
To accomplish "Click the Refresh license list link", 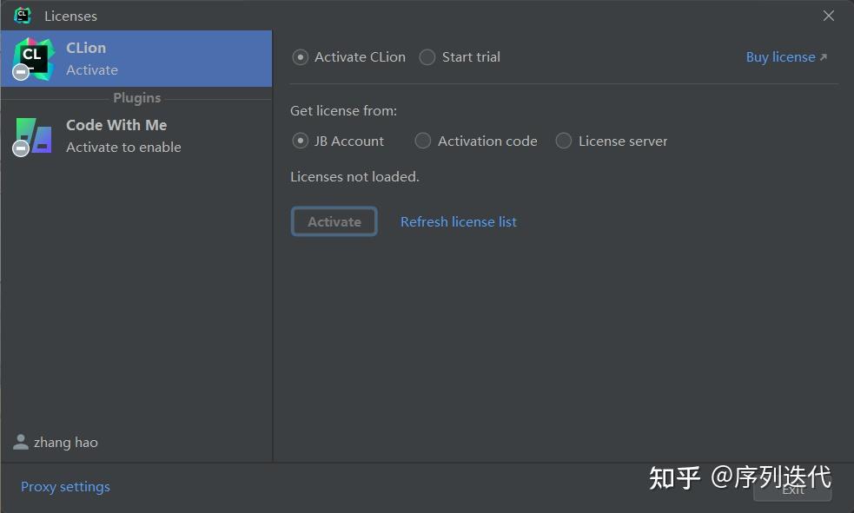I will [x=458, y=221].
